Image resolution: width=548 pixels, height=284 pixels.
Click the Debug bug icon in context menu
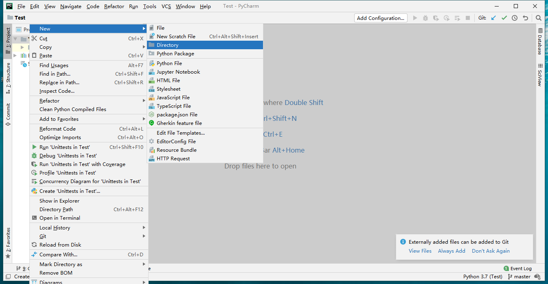(x=34, y=156)
